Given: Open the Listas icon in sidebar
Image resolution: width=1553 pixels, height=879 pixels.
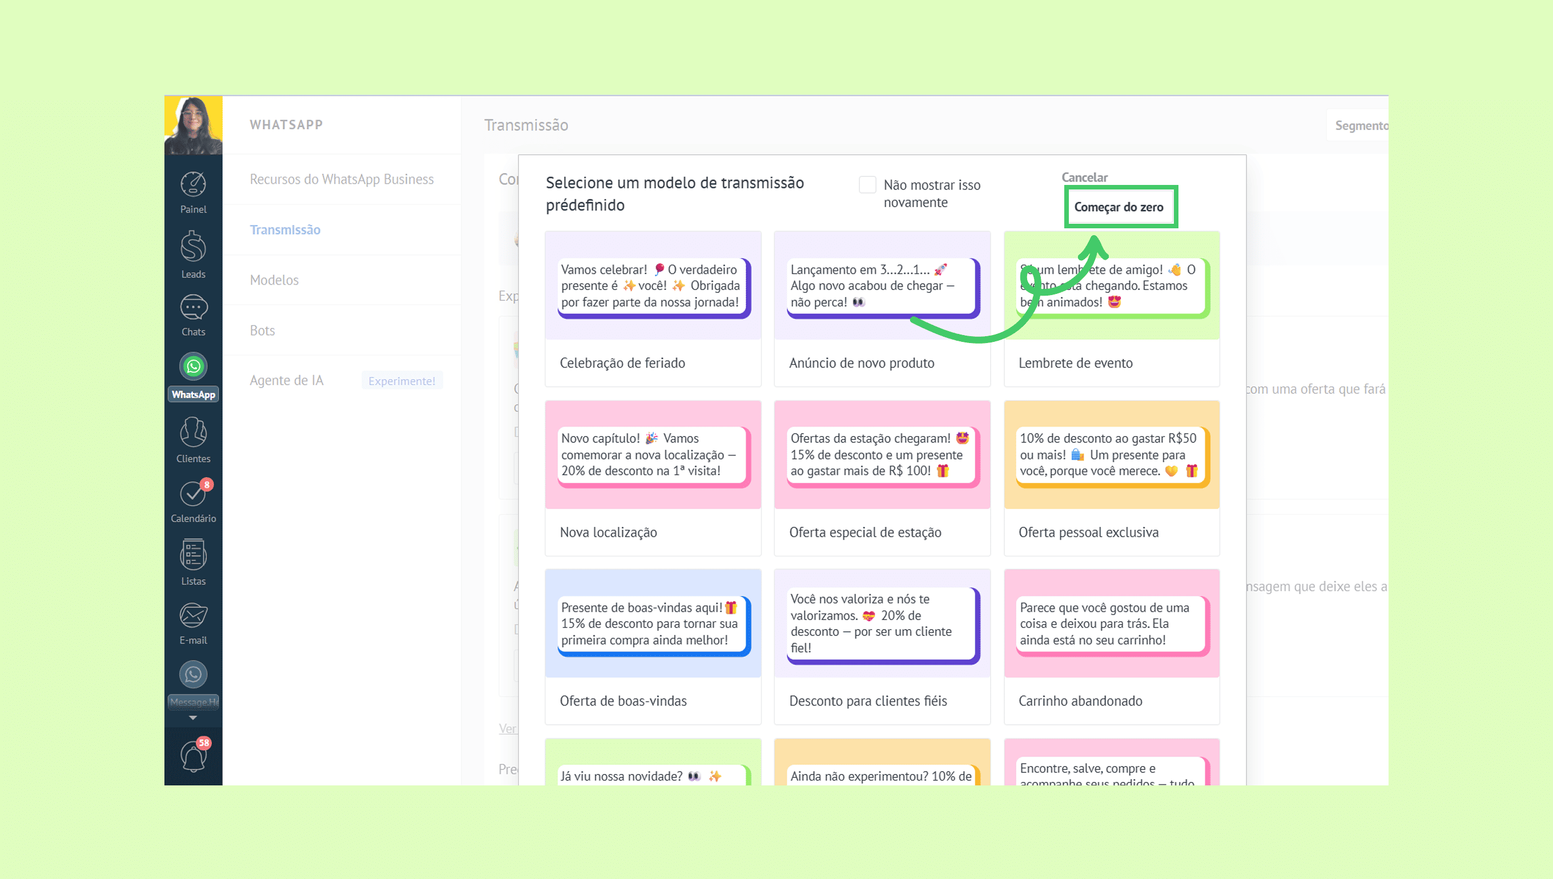Looking at the screenshot, I should pos(193,555).
